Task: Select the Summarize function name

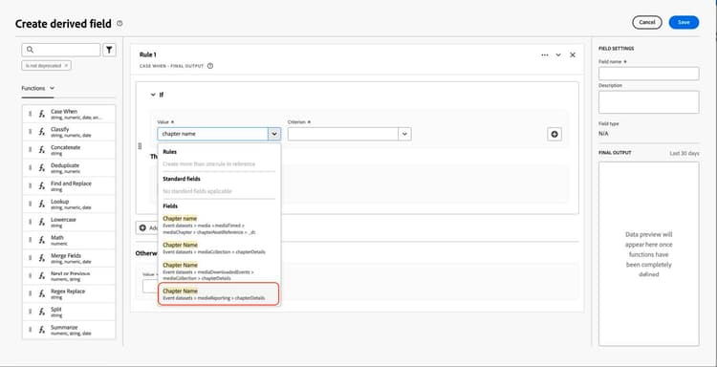Action: coord(64,327)
